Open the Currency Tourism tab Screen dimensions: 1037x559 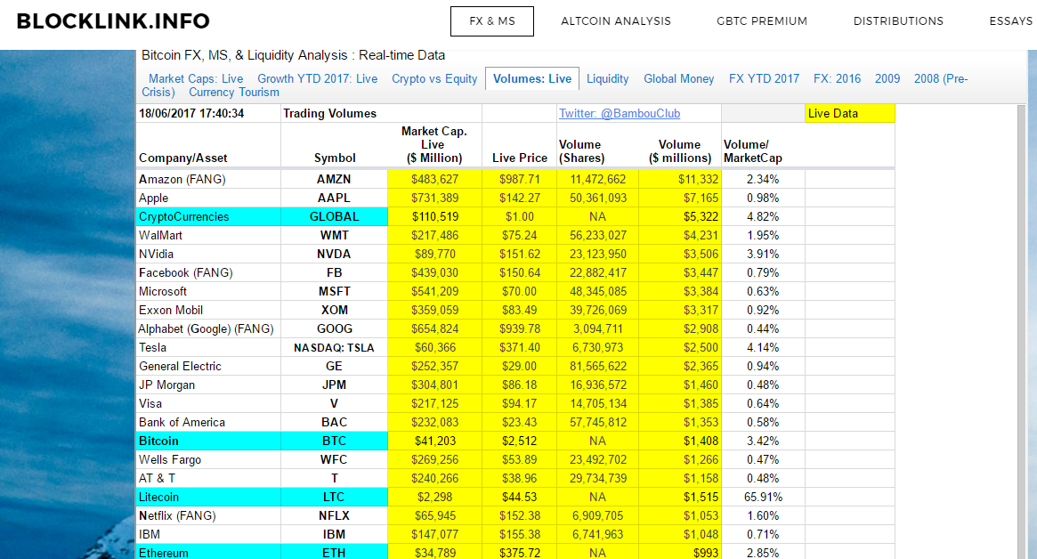(234, 93)
